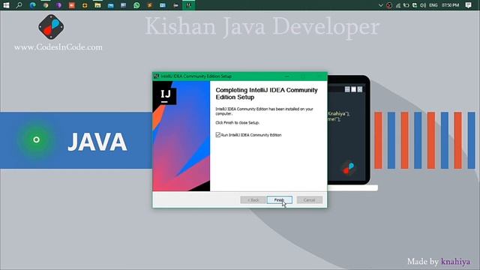Open the orange circular app on taskbar
This screenshot has width=480, height=270.
click(x=85, y=5)
